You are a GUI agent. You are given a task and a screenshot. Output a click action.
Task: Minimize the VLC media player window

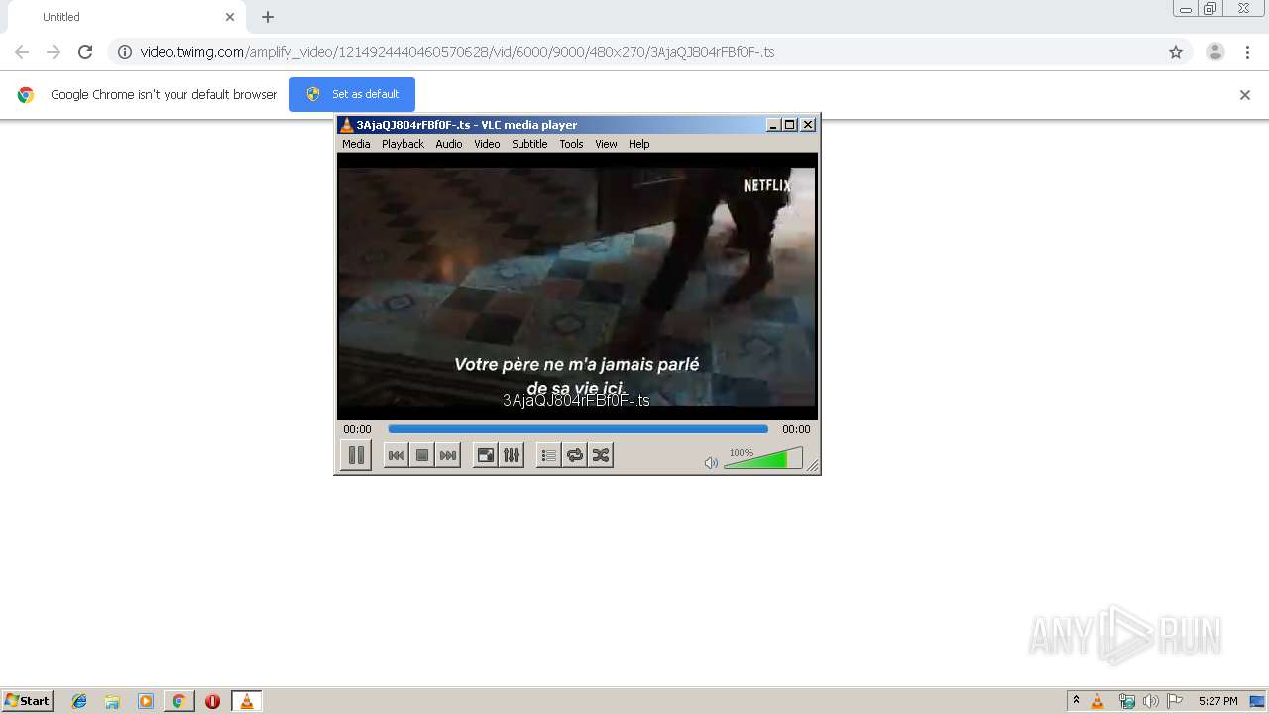pyautogui.click(x=773, y=125)
